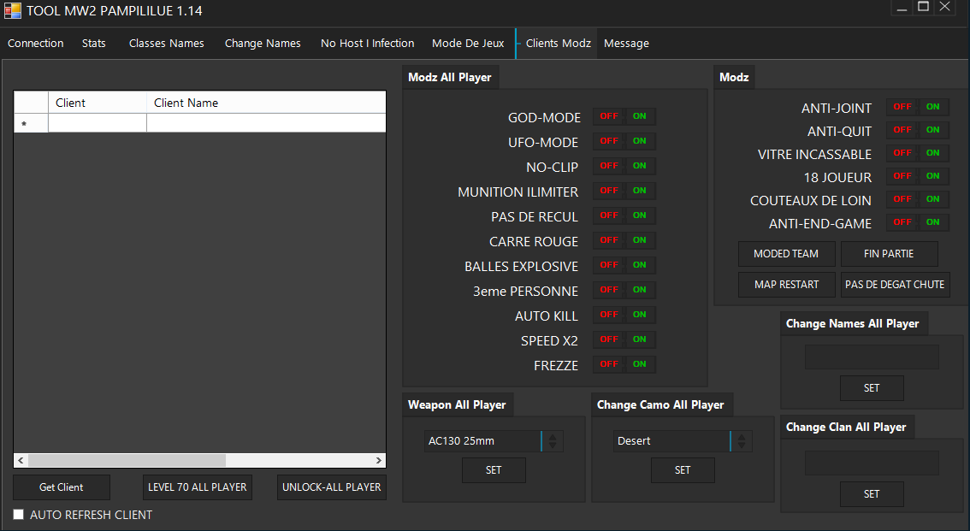Click SET under Change Names All Player
Image resolution: width=970 pixels, height=531 pixels.
point(872,388)
